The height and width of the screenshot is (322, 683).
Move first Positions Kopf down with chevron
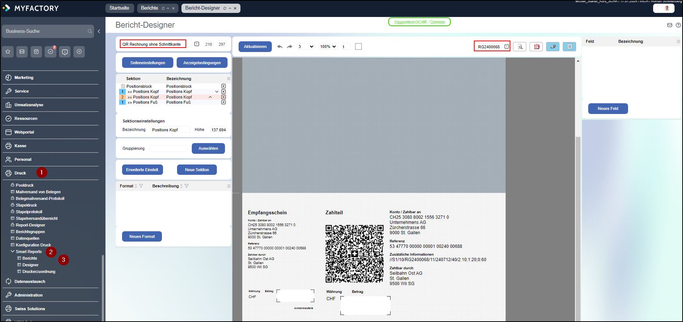217,91
